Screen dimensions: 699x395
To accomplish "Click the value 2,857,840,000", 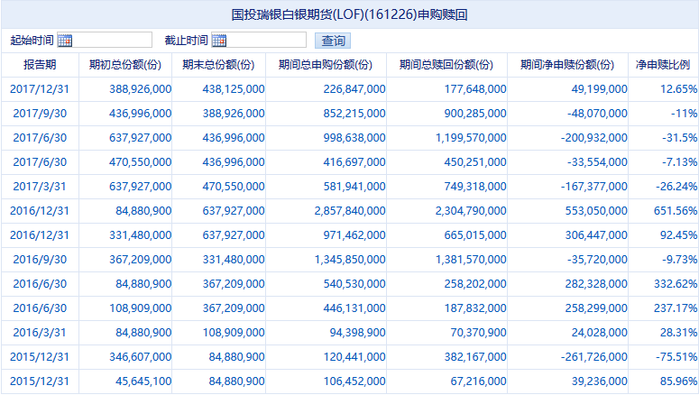I will (350, 211).
